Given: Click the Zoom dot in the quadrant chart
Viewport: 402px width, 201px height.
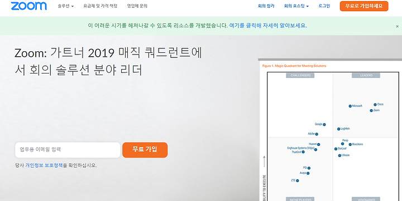Looking at the screenshot, I should pyautogui.click(x=371, y=110).
